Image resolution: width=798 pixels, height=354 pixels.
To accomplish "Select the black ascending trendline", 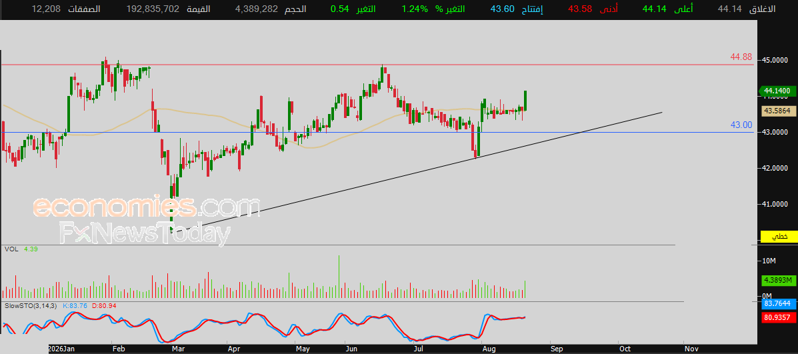I will [416, 172].
